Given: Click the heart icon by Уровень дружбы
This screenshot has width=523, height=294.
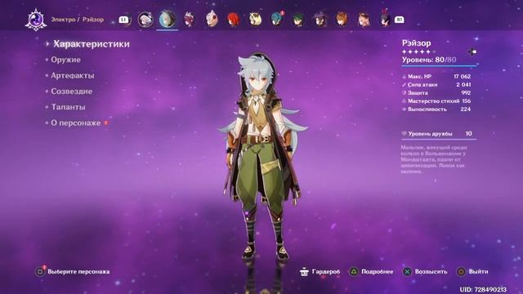Looking at the screenshot, I should [x=404, y=134].
